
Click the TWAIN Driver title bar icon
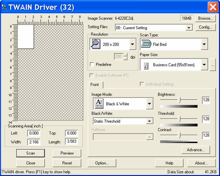point(4,7)
